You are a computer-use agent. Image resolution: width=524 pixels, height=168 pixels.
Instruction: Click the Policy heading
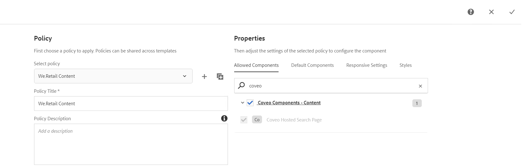pos(43,38)
